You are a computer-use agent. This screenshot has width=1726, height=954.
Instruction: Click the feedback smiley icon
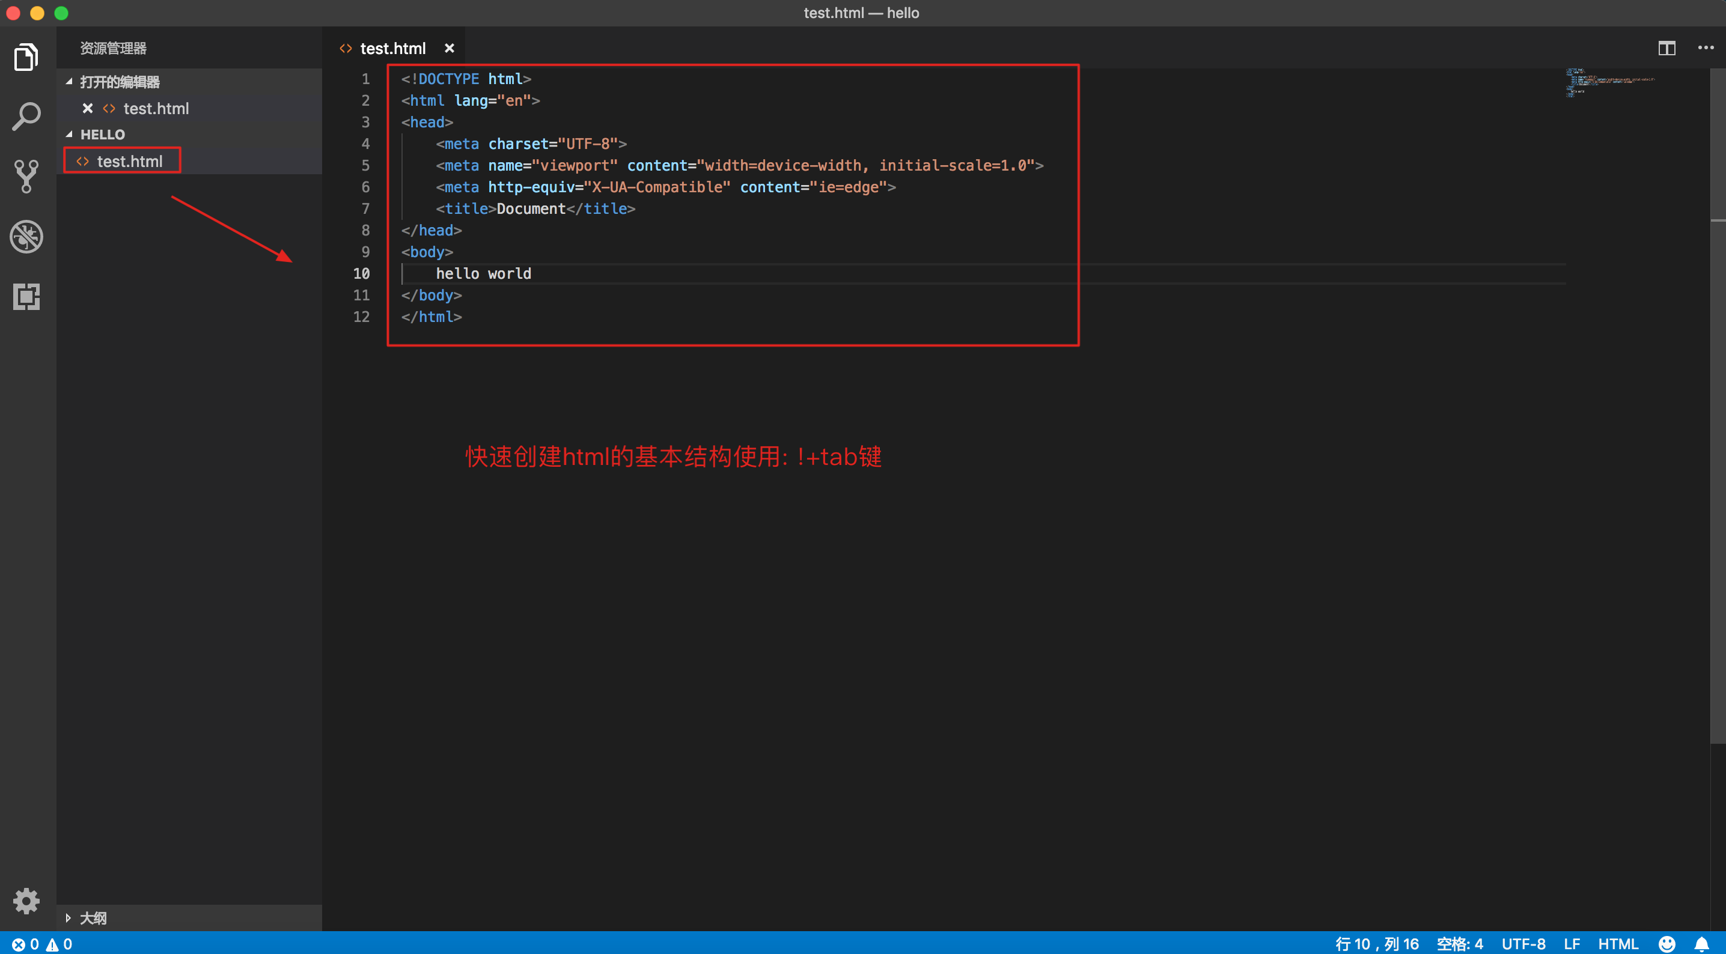pos(1667,943)
